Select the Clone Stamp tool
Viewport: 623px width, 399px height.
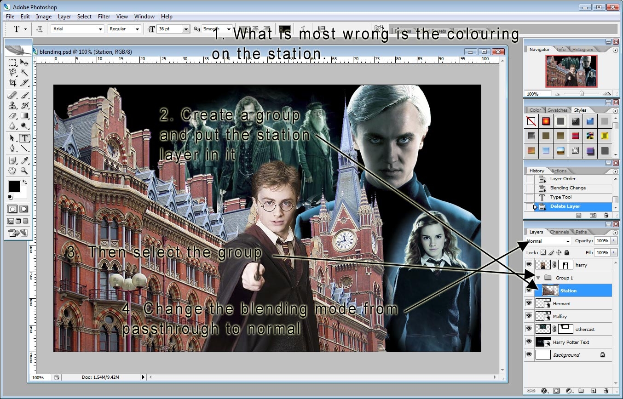click(12, 106)
